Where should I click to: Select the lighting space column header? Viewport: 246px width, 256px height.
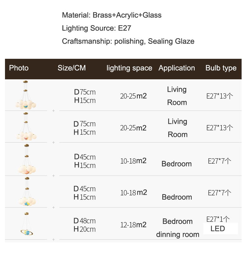[129, 68]
